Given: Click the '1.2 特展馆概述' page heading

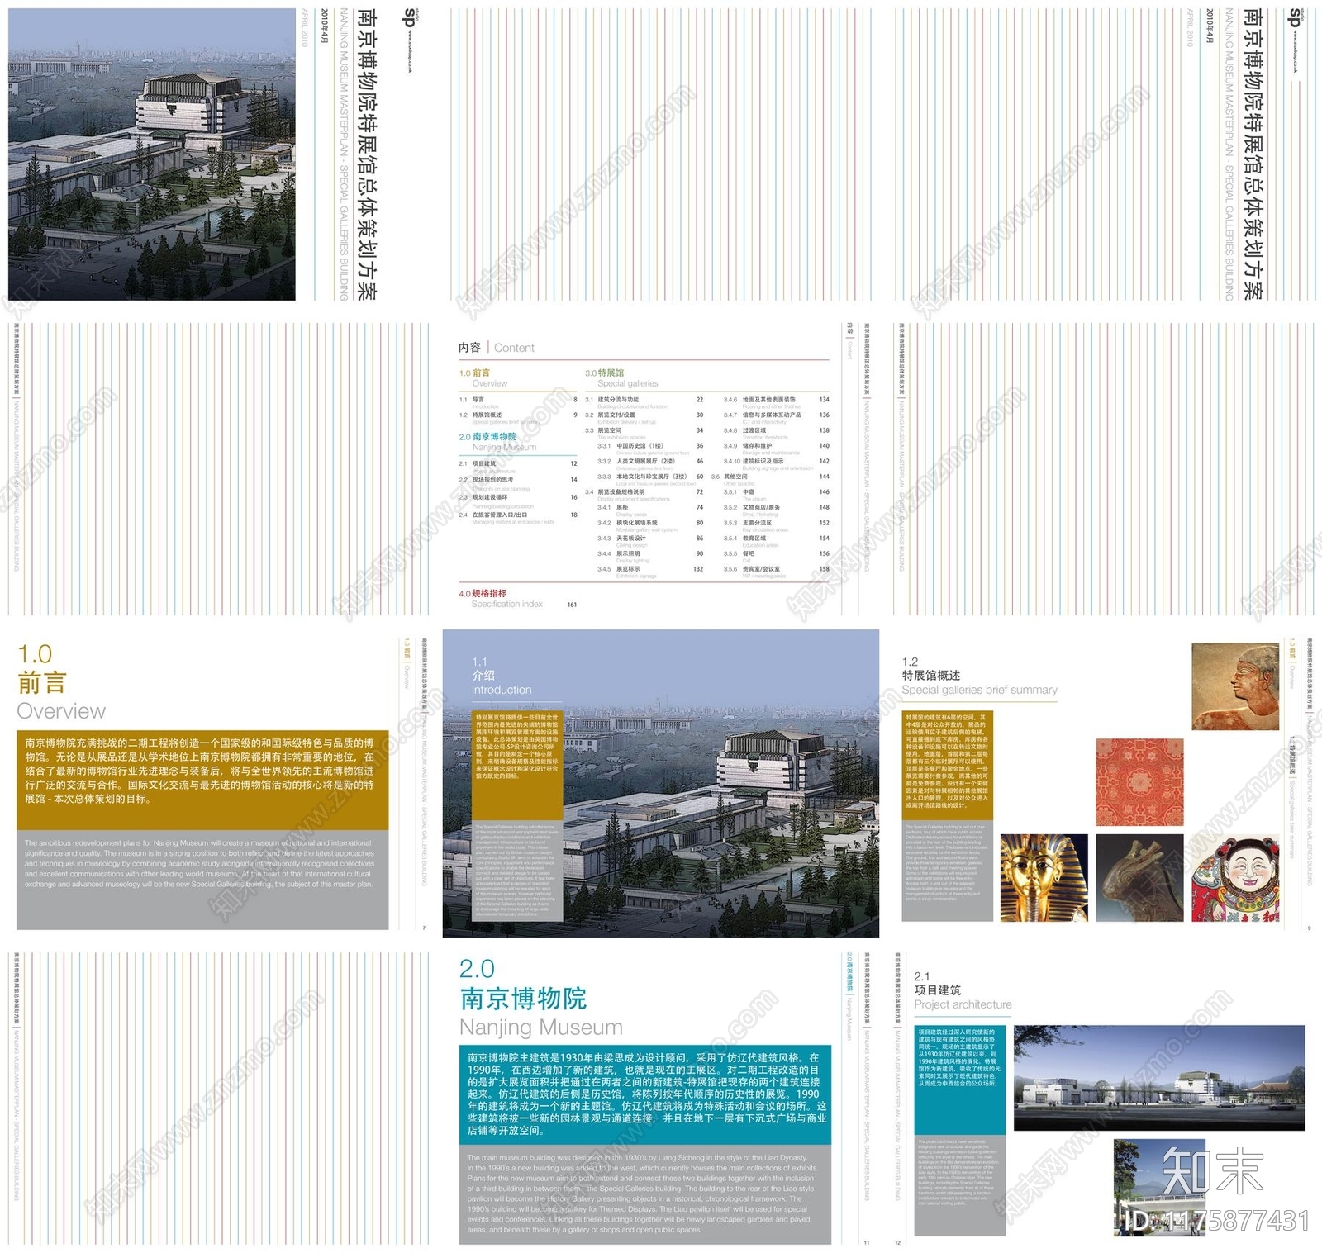Looking at the screenshot, I should 979,676.
